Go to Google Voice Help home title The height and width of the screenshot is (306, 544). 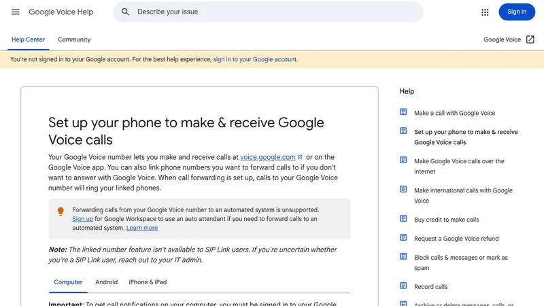click(61, 12)
